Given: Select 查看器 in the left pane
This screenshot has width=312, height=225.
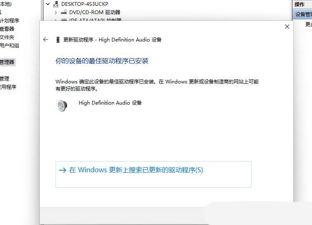Looking at the screenshot, I should [x=7, y=29].
